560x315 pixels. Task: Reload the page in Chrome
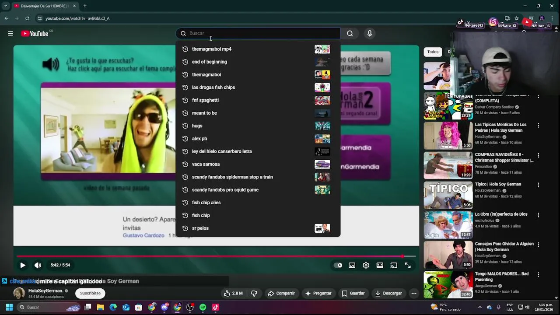(27, 18)
